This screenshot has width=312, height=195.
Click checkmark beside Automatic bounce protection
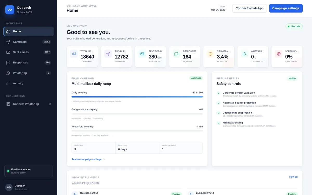[x=218, y=103]
